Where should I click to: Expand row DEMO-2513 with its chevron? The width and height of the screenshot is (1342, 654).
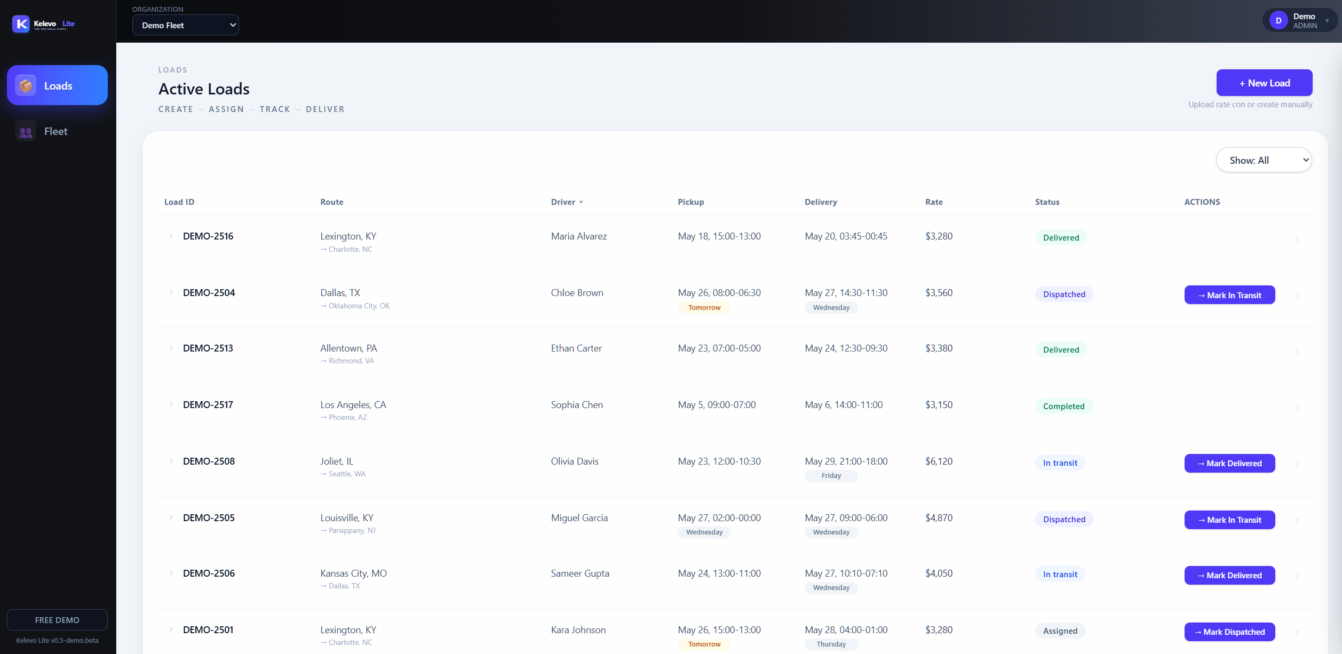tap(171, 348)
